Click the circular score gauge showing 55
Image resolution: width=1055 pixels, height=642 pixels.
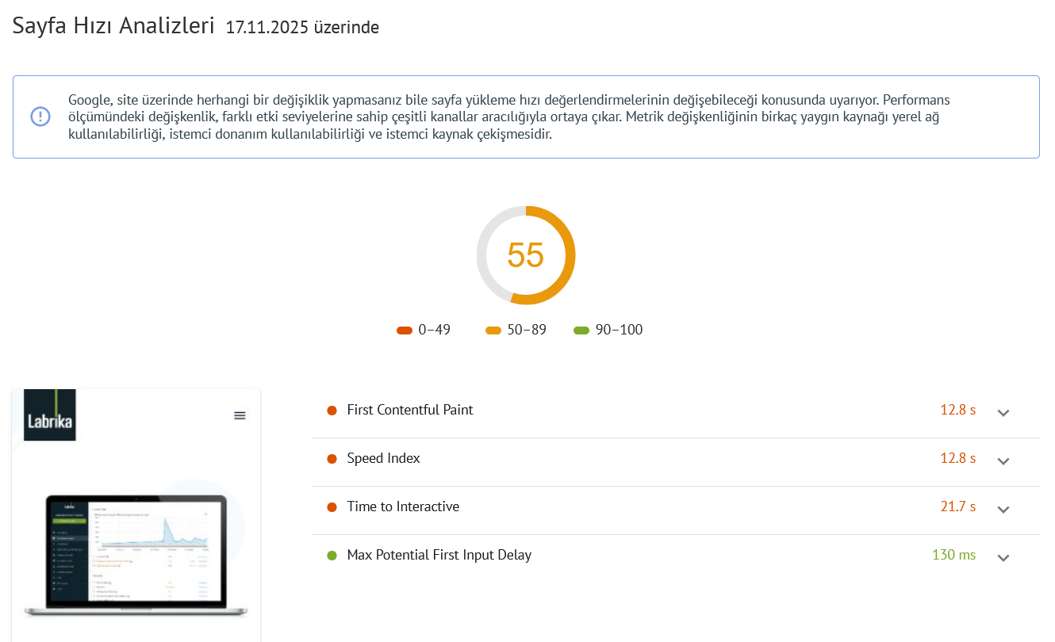pyautogui.click(x=526, y=255)
